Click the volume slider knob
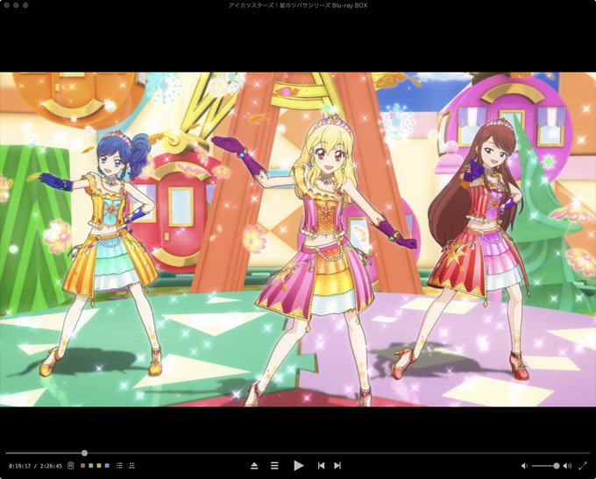This screenshot has height=479, width=596. (x=557, y=466)
